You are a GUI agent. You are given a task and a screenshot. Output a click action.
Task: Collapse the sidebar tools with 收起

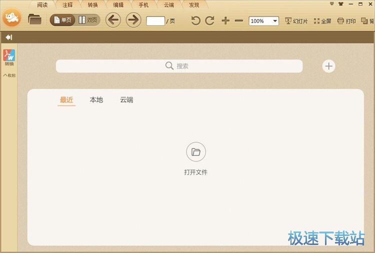9,75
